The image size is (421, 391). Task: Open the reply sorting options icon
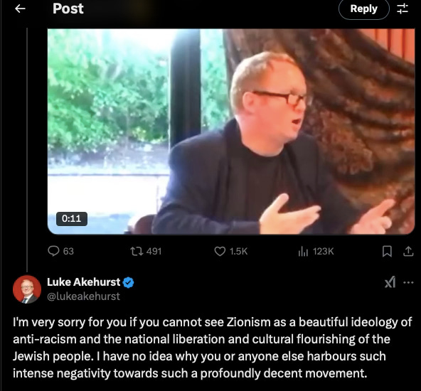click(403, 9)
